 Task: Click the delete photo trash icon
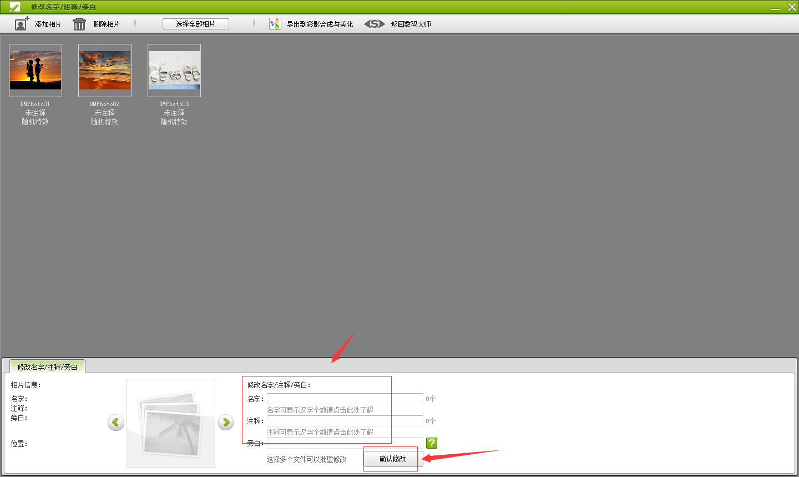(x=79, y=24)
